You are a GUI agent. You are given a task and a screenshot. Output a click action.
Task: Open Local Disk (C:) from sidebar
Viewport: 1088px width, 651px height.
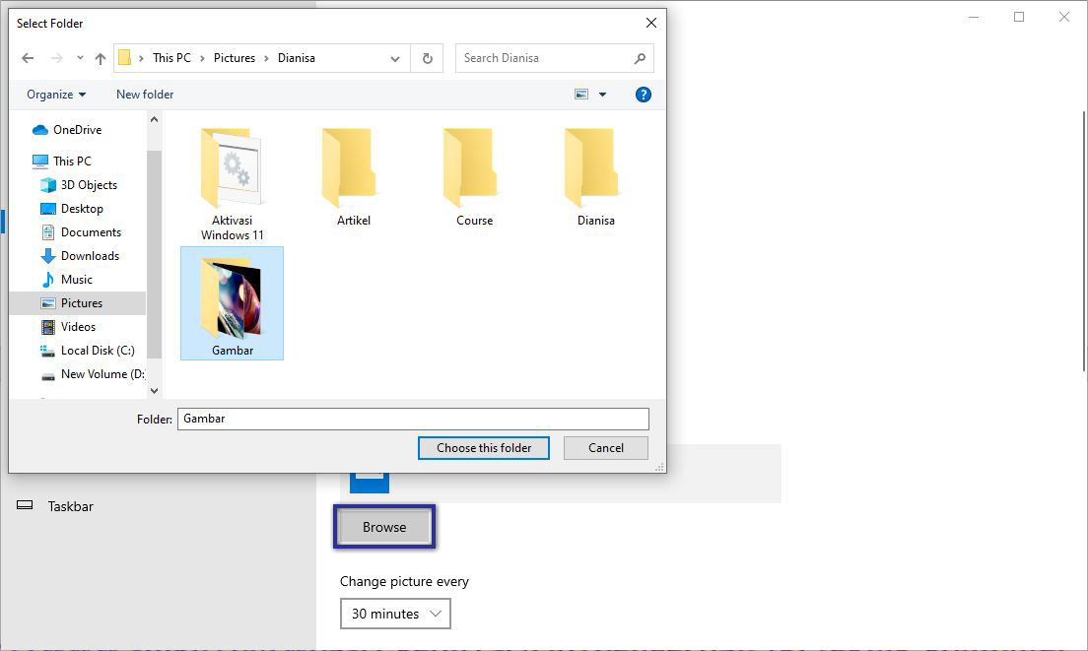(96, 350)
